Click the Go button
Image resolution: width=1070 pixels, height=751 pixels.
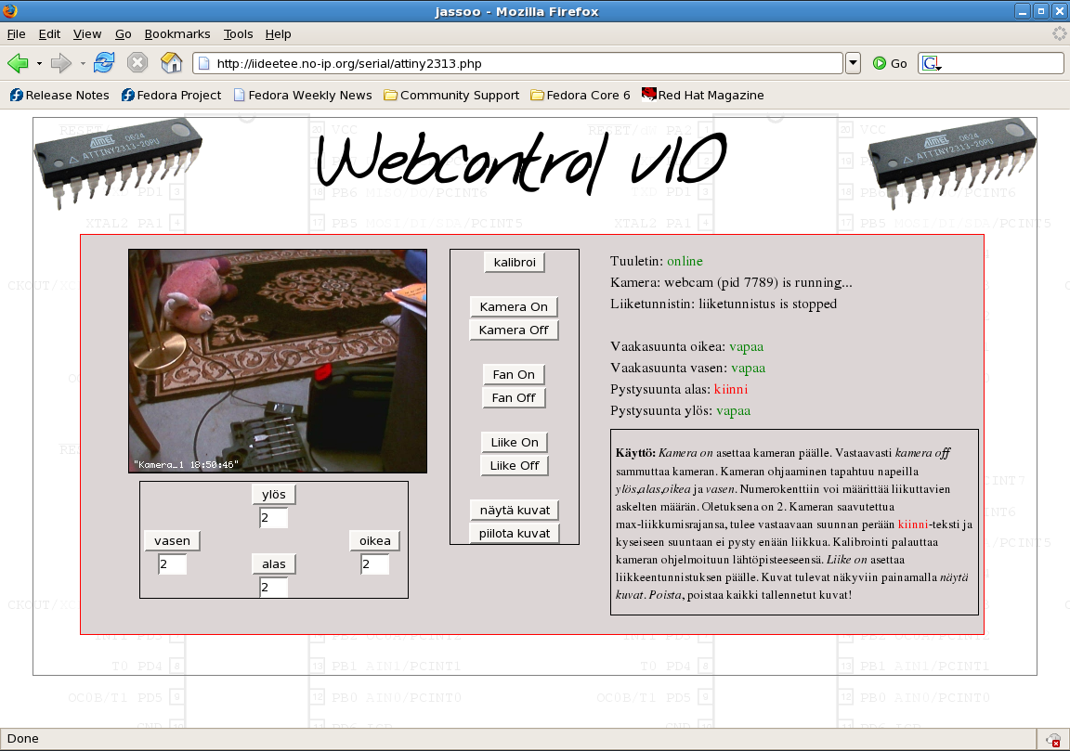coord(890,63)
